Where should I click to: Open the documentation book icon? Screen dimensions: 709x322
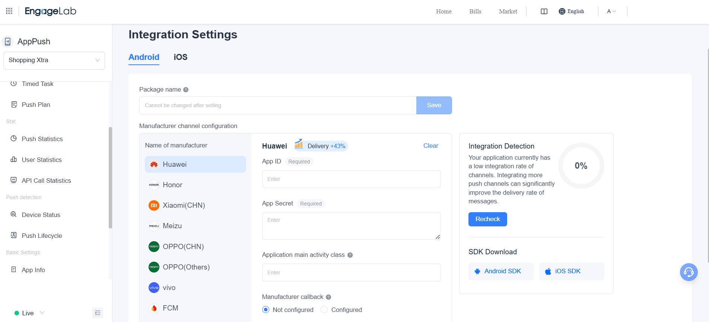coord(544,12)
